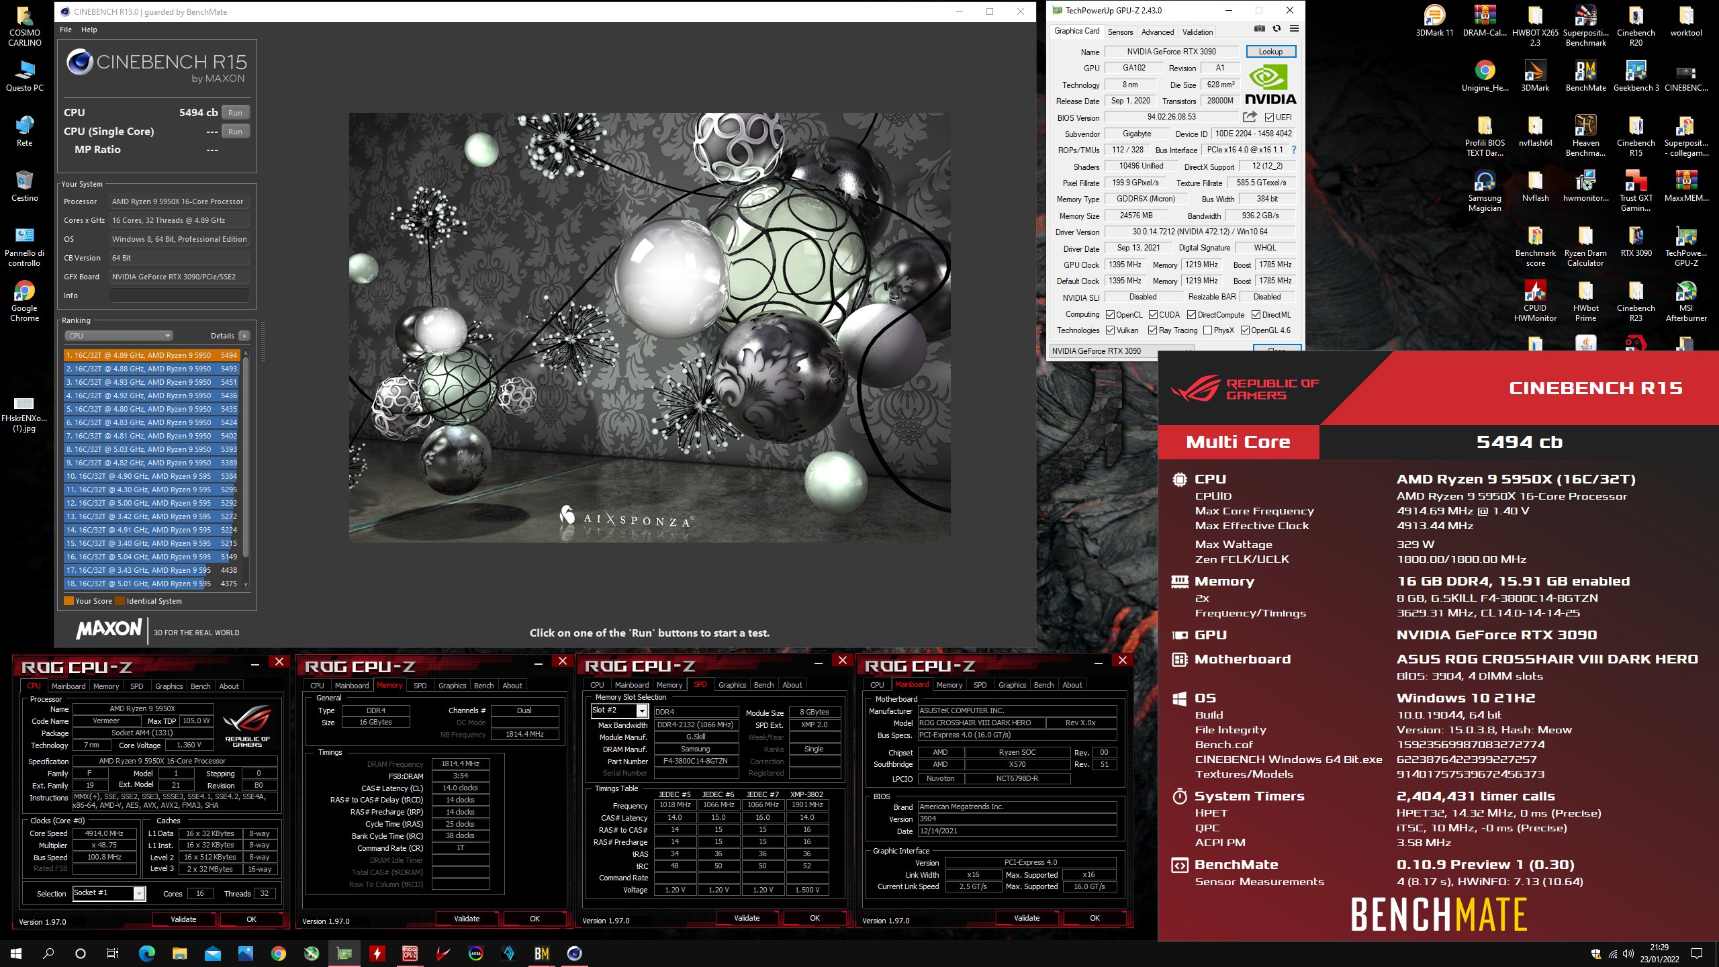
Task: Open the Ryzen Dram Calculator desktop icon
Action: point(1585,247)
